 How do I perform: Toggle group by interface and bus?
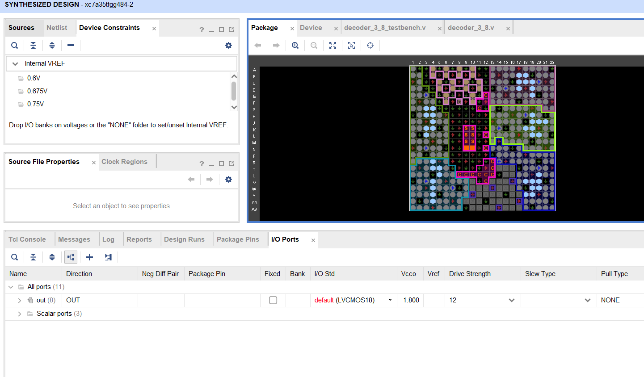click(x=71, y=257)
